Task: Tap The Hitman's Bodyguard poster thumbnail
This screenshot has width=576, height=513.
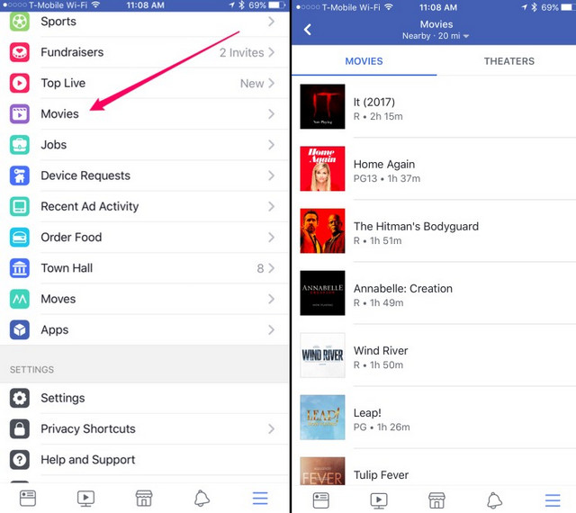Action: click(x=322, y=230)
